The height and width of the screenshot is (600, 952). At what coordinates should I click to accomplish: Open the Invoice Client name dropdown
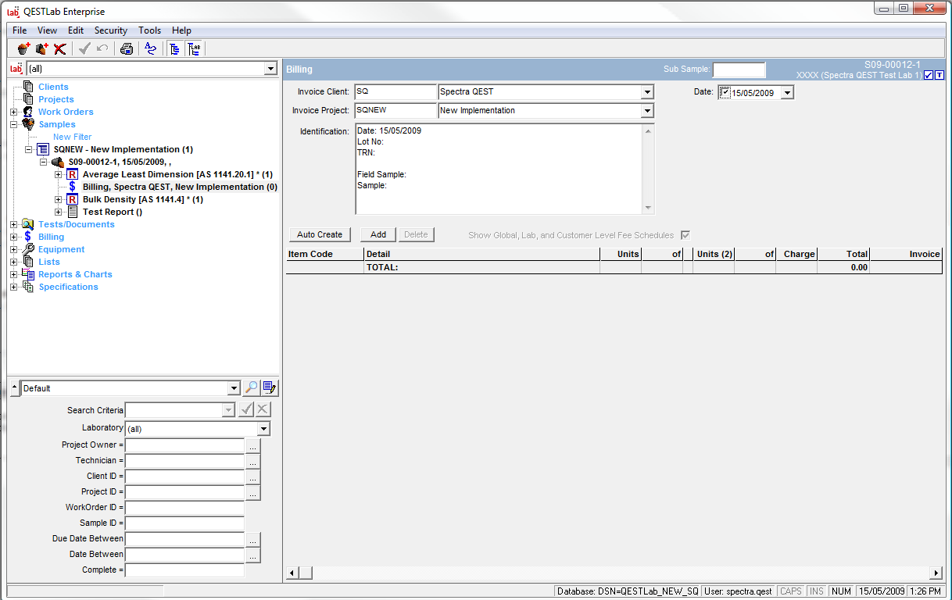[647, 92]
